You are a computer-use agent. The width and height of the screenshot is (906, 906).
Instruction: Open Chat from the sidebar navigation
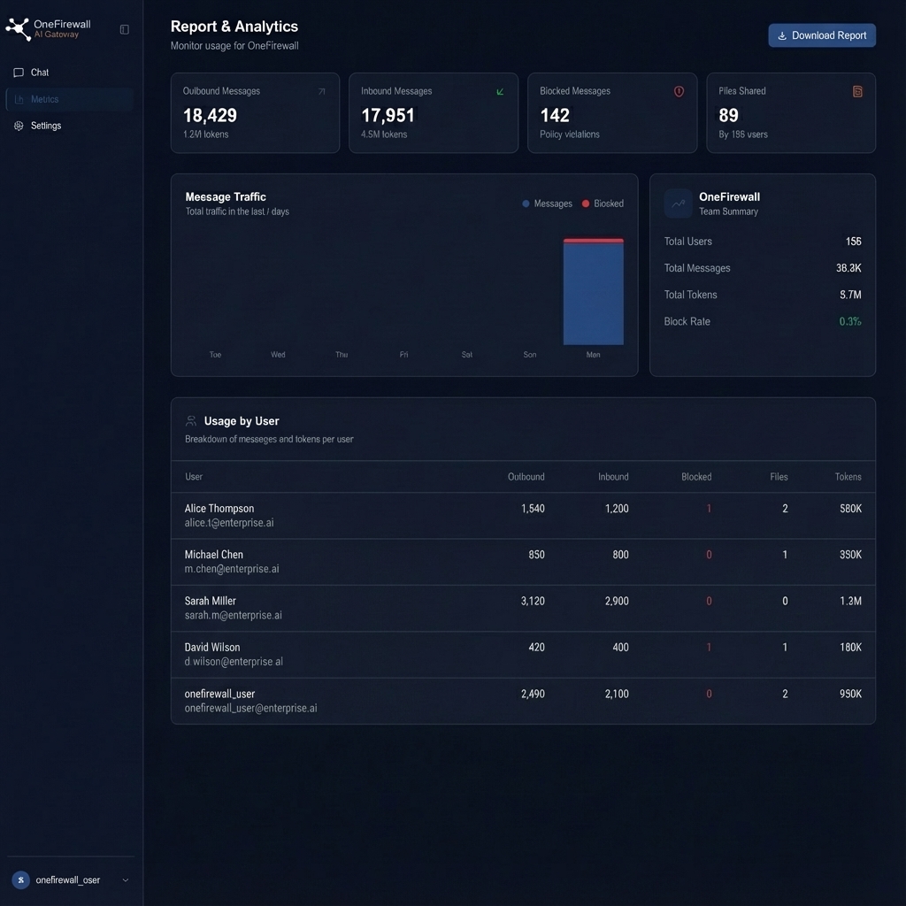pyautogui.click(x=40, y=72)
